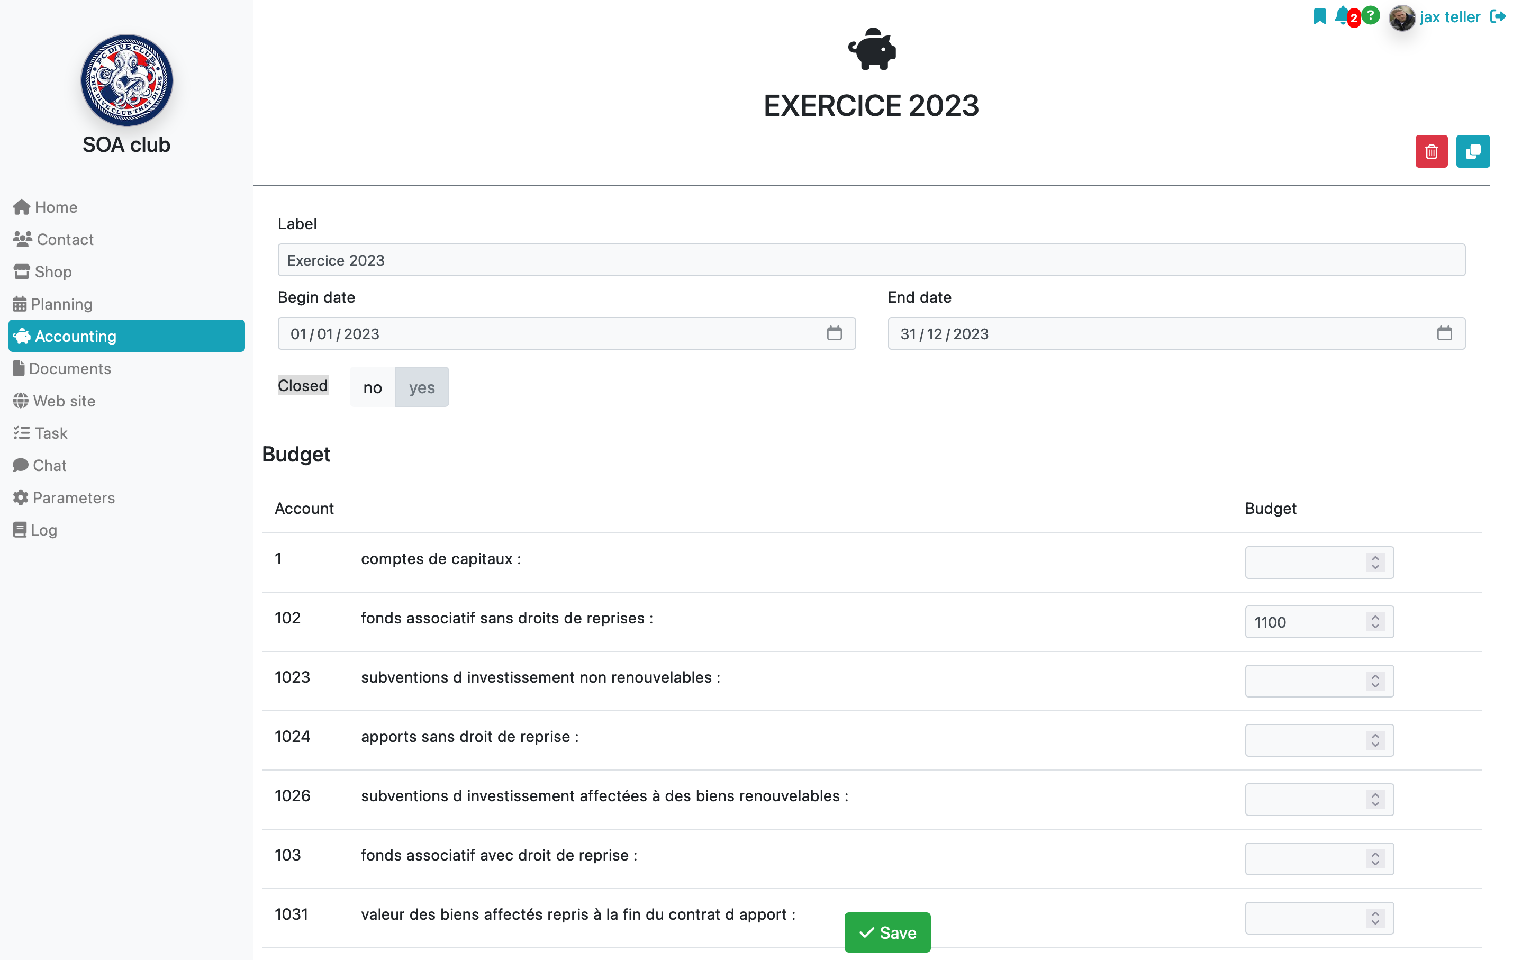This screenshot has width=1522, height=960.
Task: Click the teal duplicate exercise icon
Action: click(1473, 152)
